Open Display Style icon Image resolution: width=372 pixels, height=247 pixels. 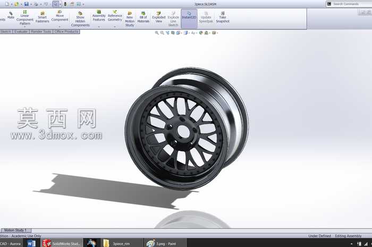[x=186, y=33]
